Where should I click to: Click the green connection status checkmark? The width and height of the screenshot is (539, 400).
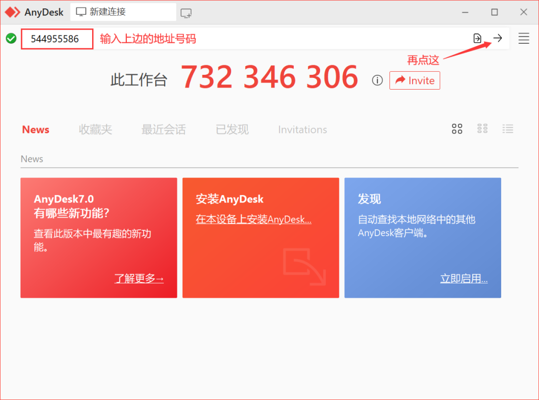pyautogui.click(x=11, y=38)
